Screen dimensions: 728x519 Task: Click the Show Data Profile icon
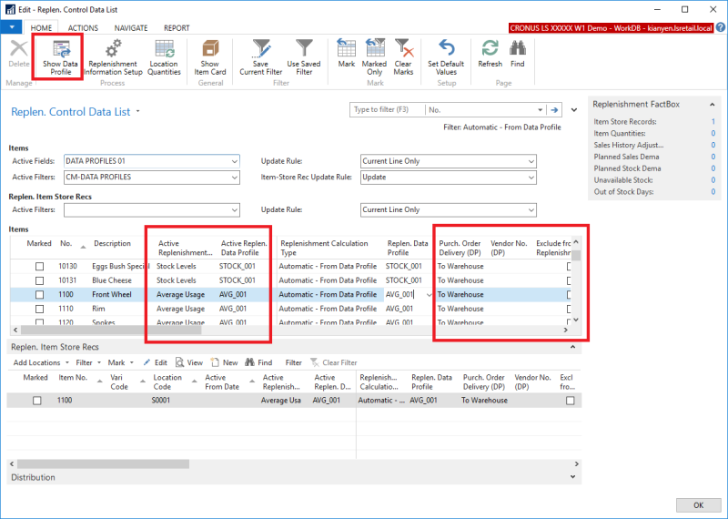pos(62,48)
